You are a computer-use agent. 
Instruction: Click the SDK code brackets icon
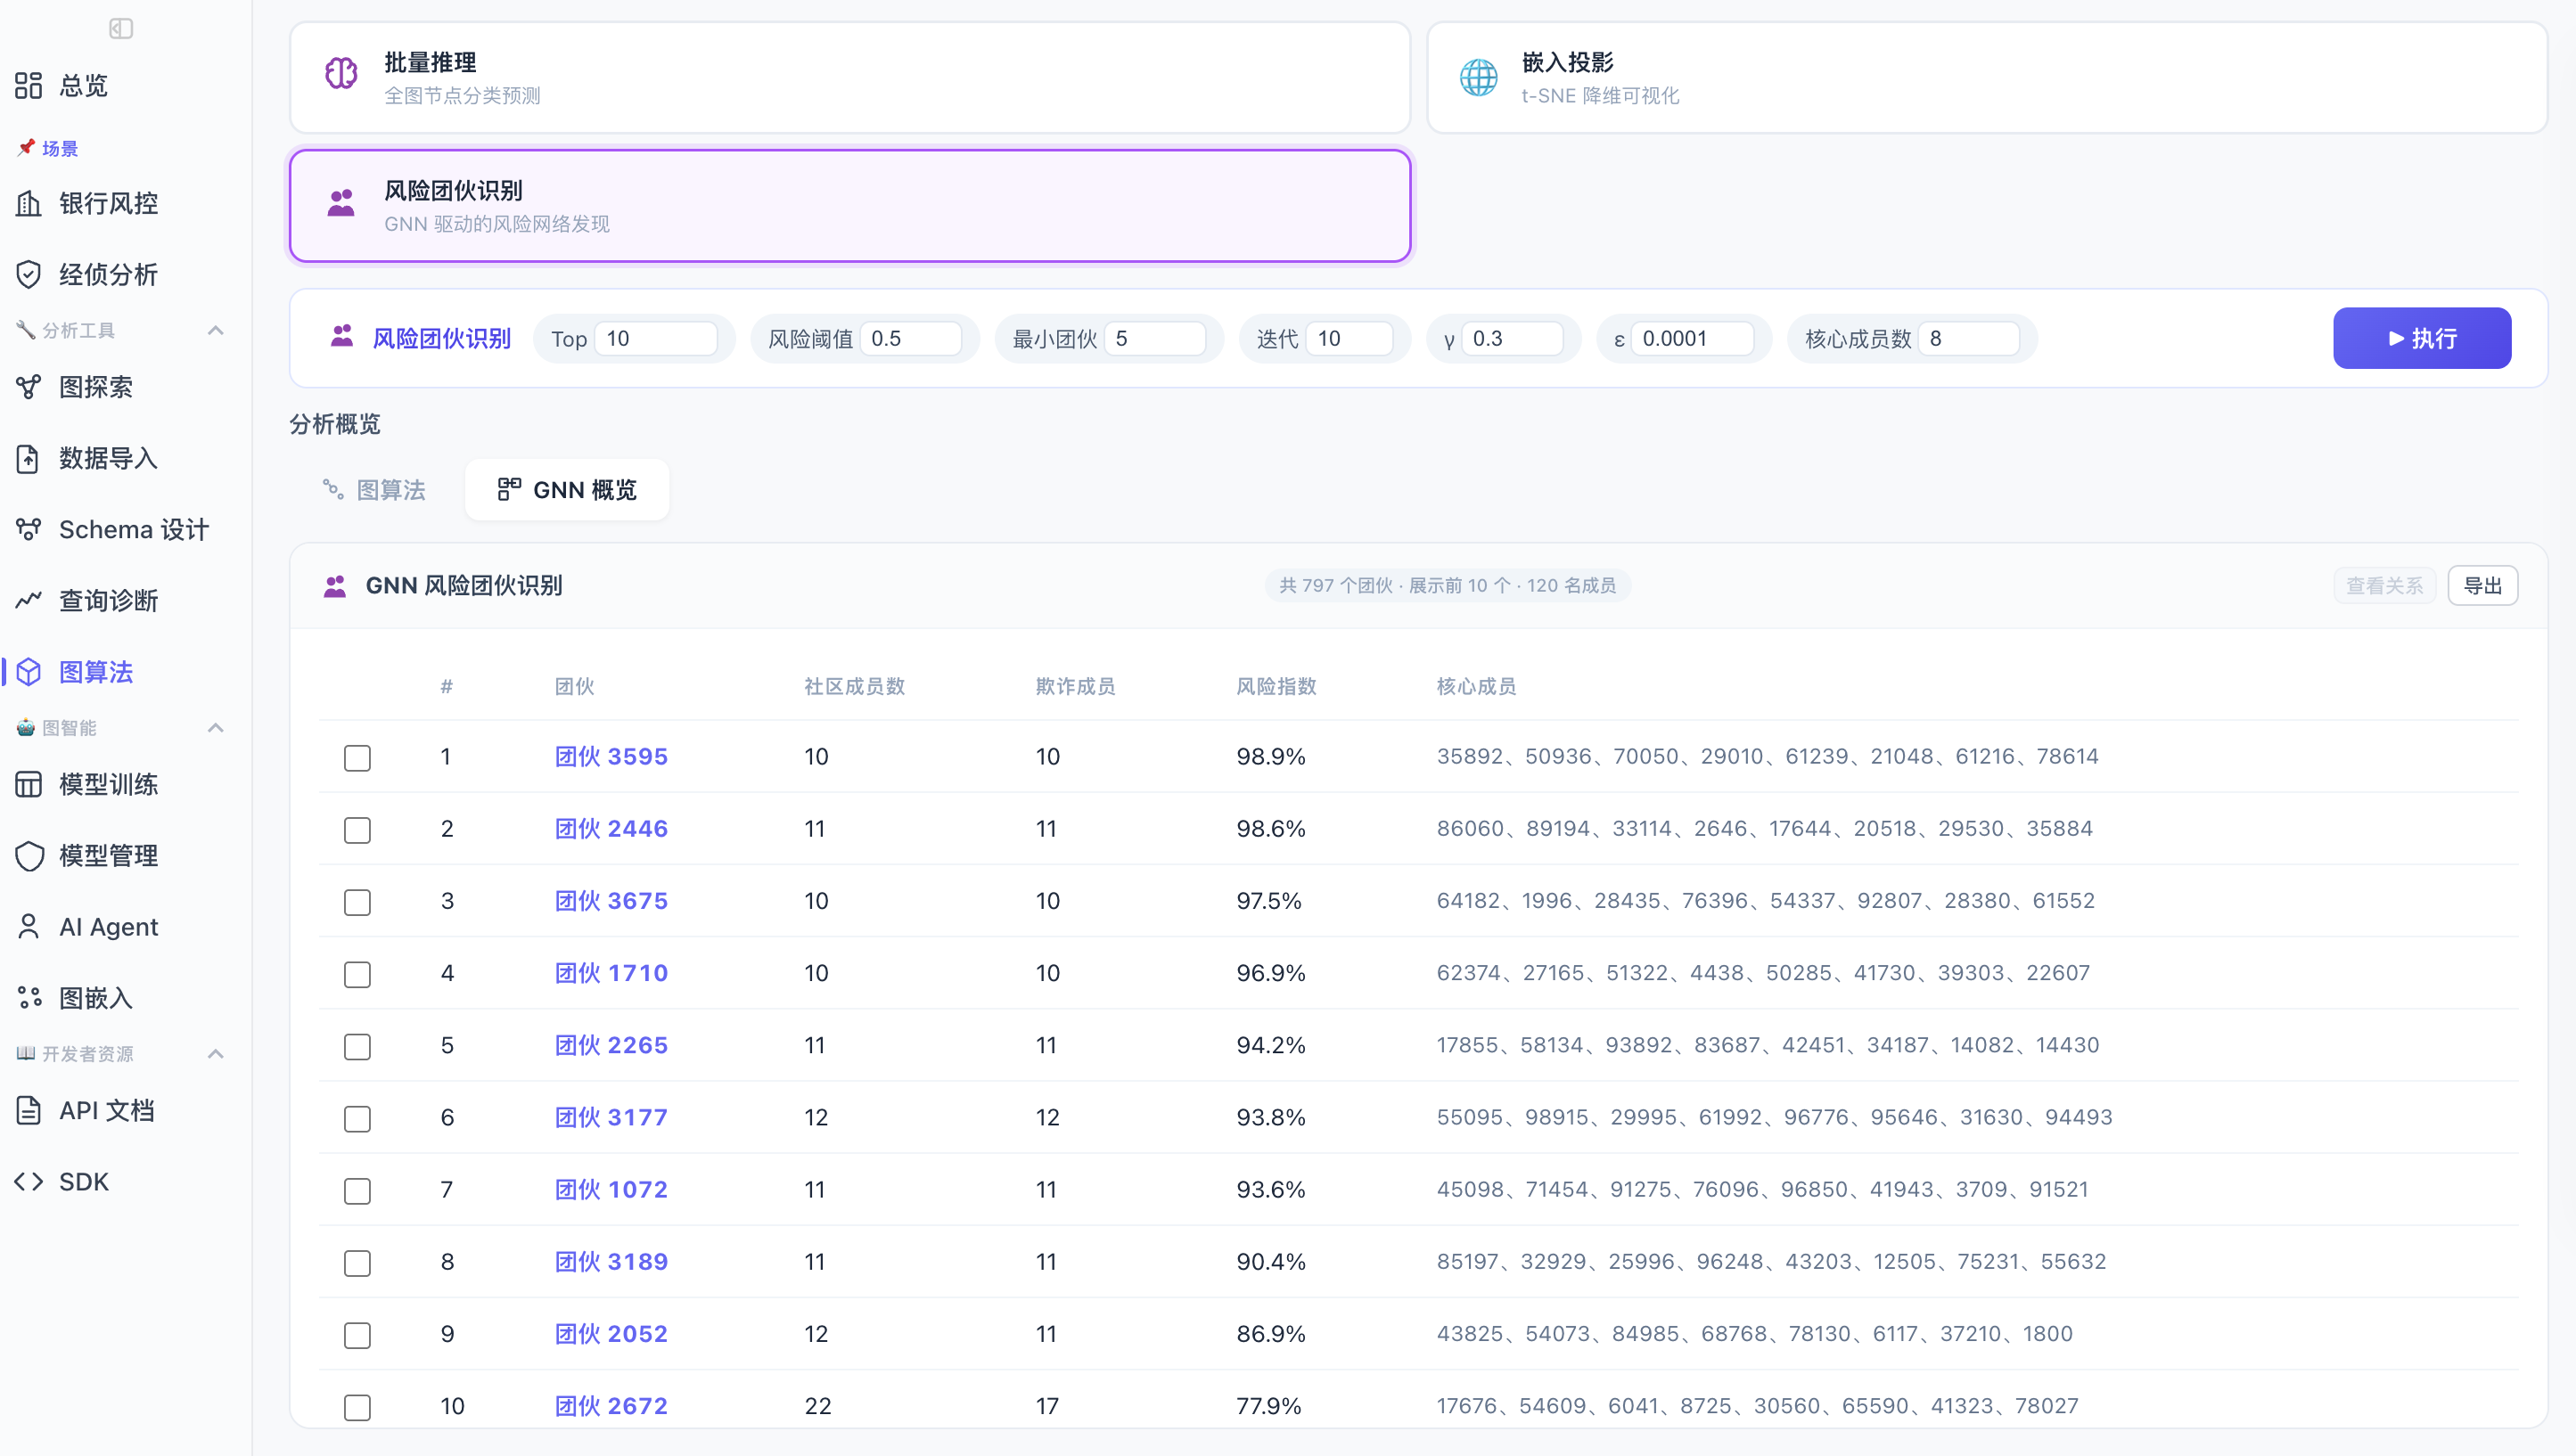28,1181
